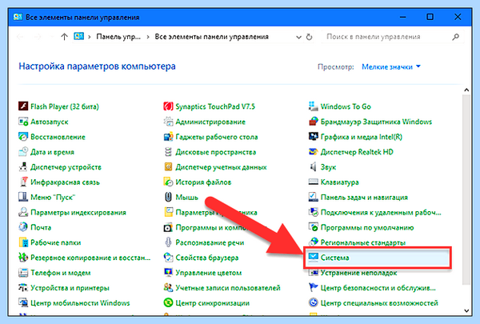Click the Система computer icon
Screen dimensions: 480x324
[313, 258]
